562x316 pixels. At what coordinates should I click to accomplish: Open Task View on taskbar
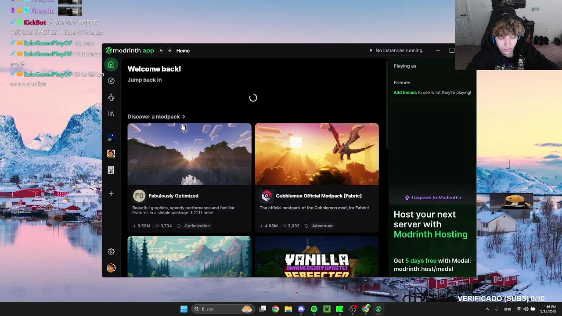(263, 309)
